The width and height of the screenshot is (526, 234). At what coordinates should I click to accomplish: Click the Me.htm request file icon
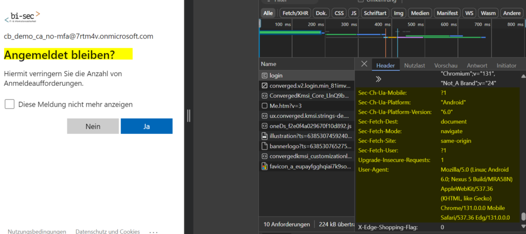tap(265, 106)
